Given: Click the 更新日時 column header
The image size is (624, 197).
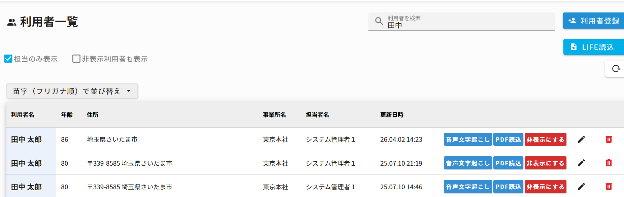Looking at the screenshot, I should (x=392, y=115).
